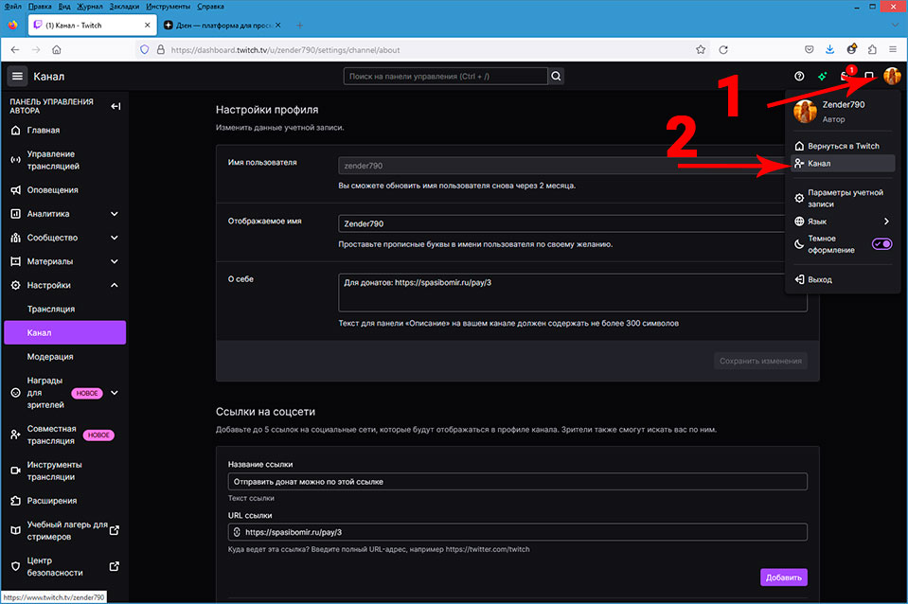
Task: Open Центр безопасности external link icon
Action: point(114,566)
